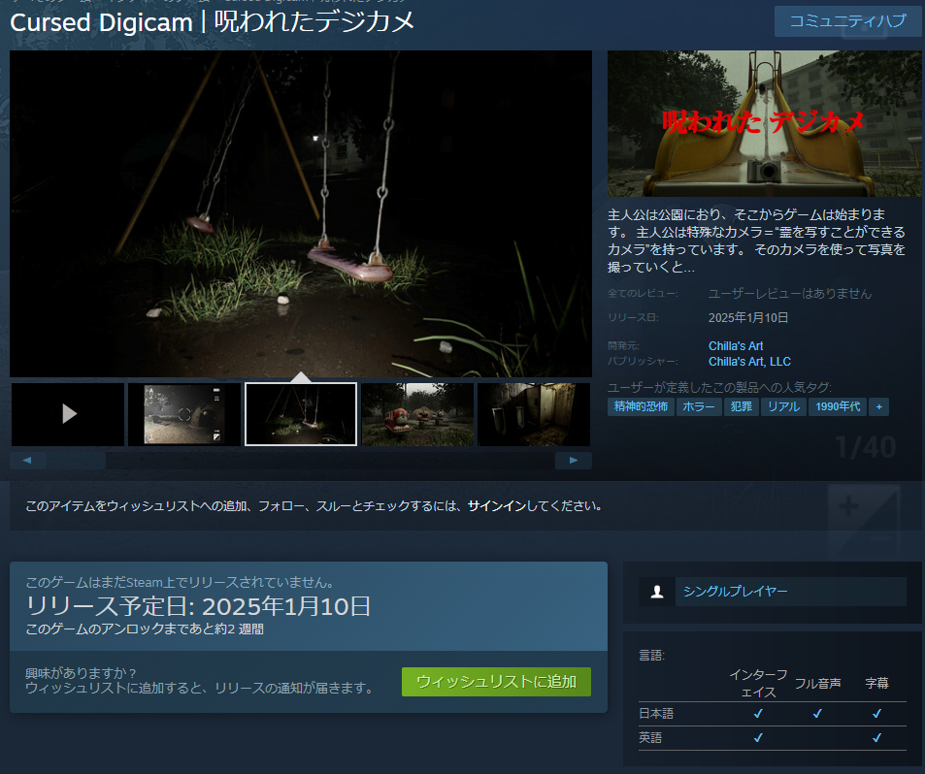The width and height of the screenshot is (925, 774).
Task: Expand more tags with plus button
Action: coord(878,406)
